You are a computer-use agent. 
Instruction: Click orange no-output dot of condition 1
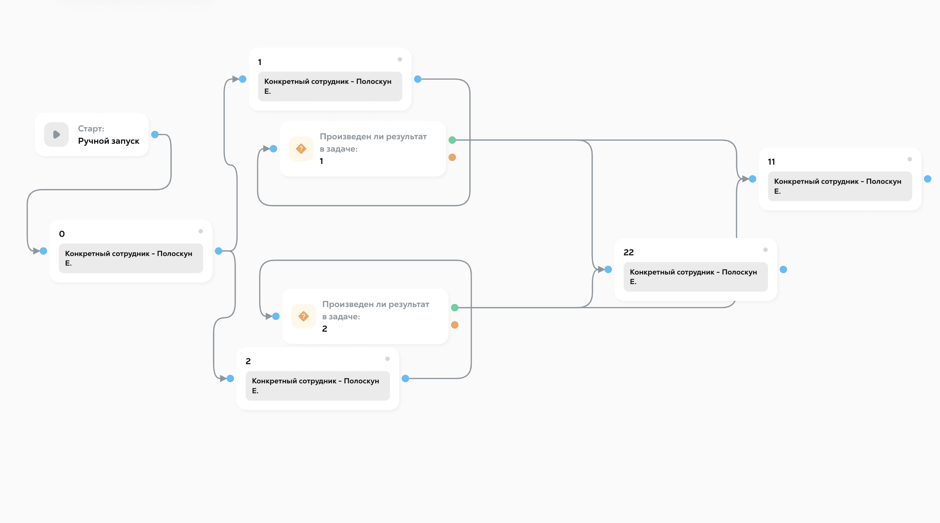point(452,157)
